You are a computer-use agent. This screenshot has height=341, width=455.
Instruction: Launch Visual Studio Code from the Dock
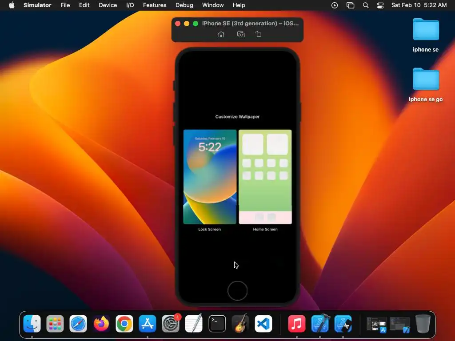[263, 324]
